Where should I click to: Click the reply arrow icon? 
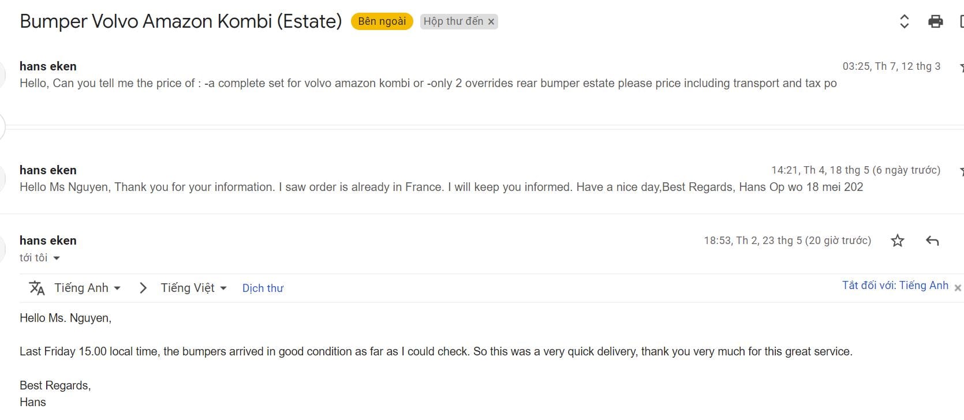[932, 241]
